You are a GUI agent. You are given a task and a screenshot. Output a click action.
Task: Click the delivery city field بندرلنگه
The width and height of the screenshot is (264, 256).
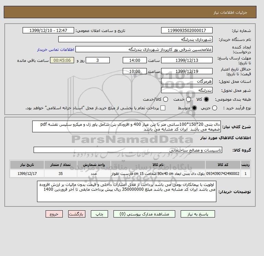(187, 90)
